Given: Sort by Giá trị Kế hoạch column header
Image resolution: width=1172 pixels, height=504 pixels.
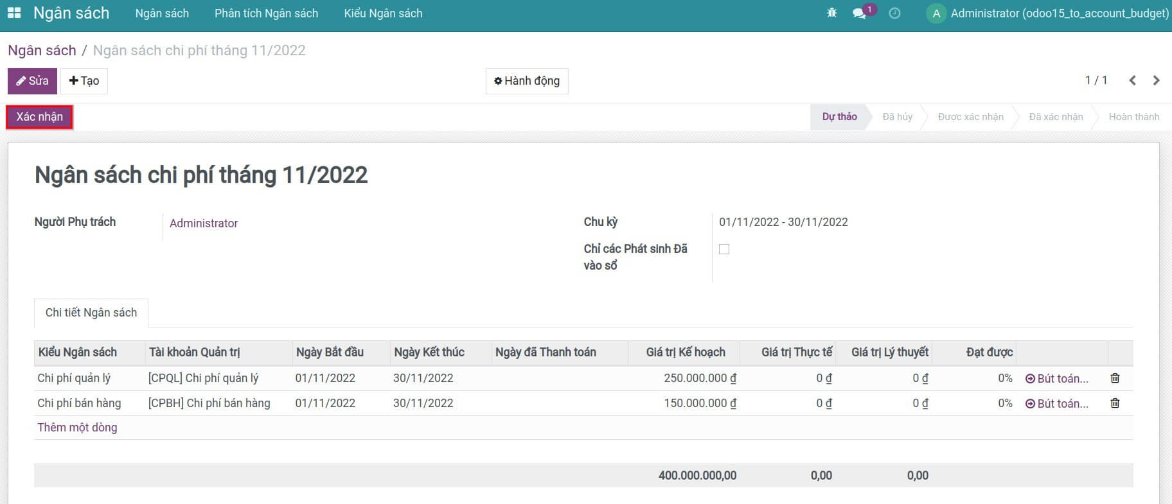Looking at the screenshot, I should (685, 352).
